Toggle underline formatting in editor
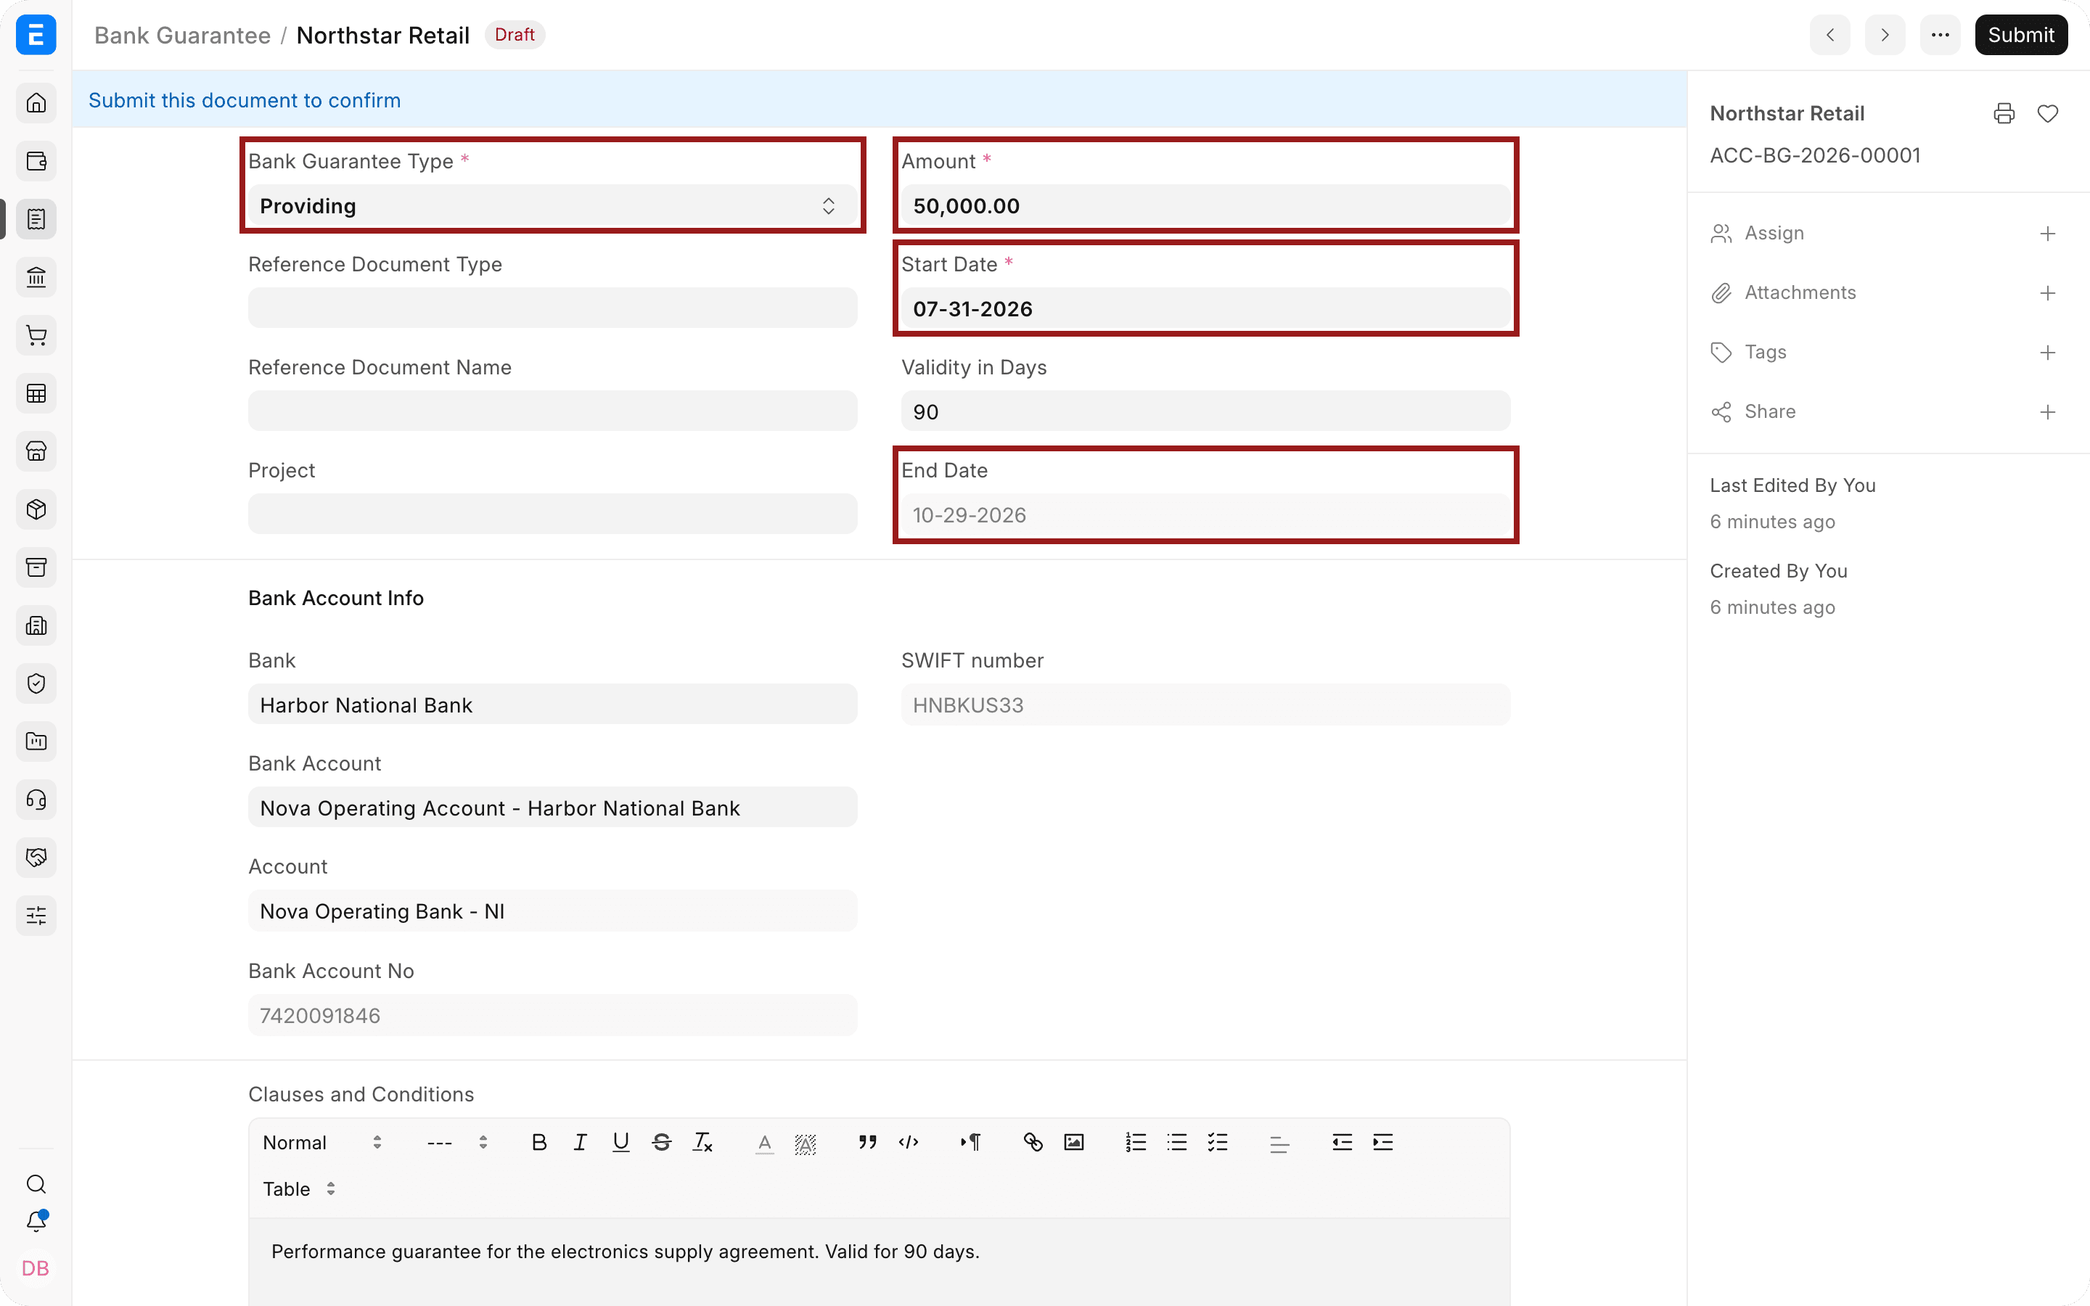The width and height of the screenshot is (2090, 1306). coord(621,1142)
